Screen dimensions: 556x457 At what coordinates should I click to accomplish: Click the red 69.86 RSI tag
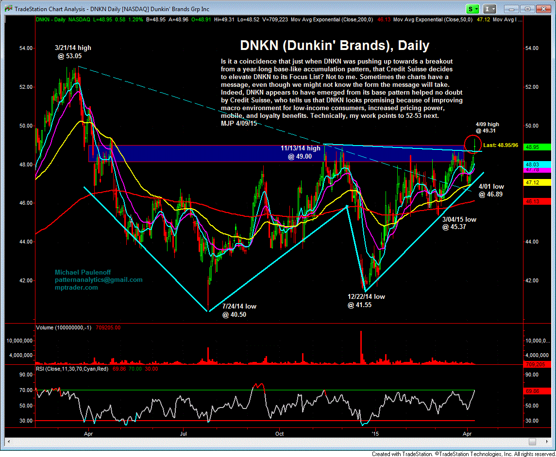[x=537, y=391]
